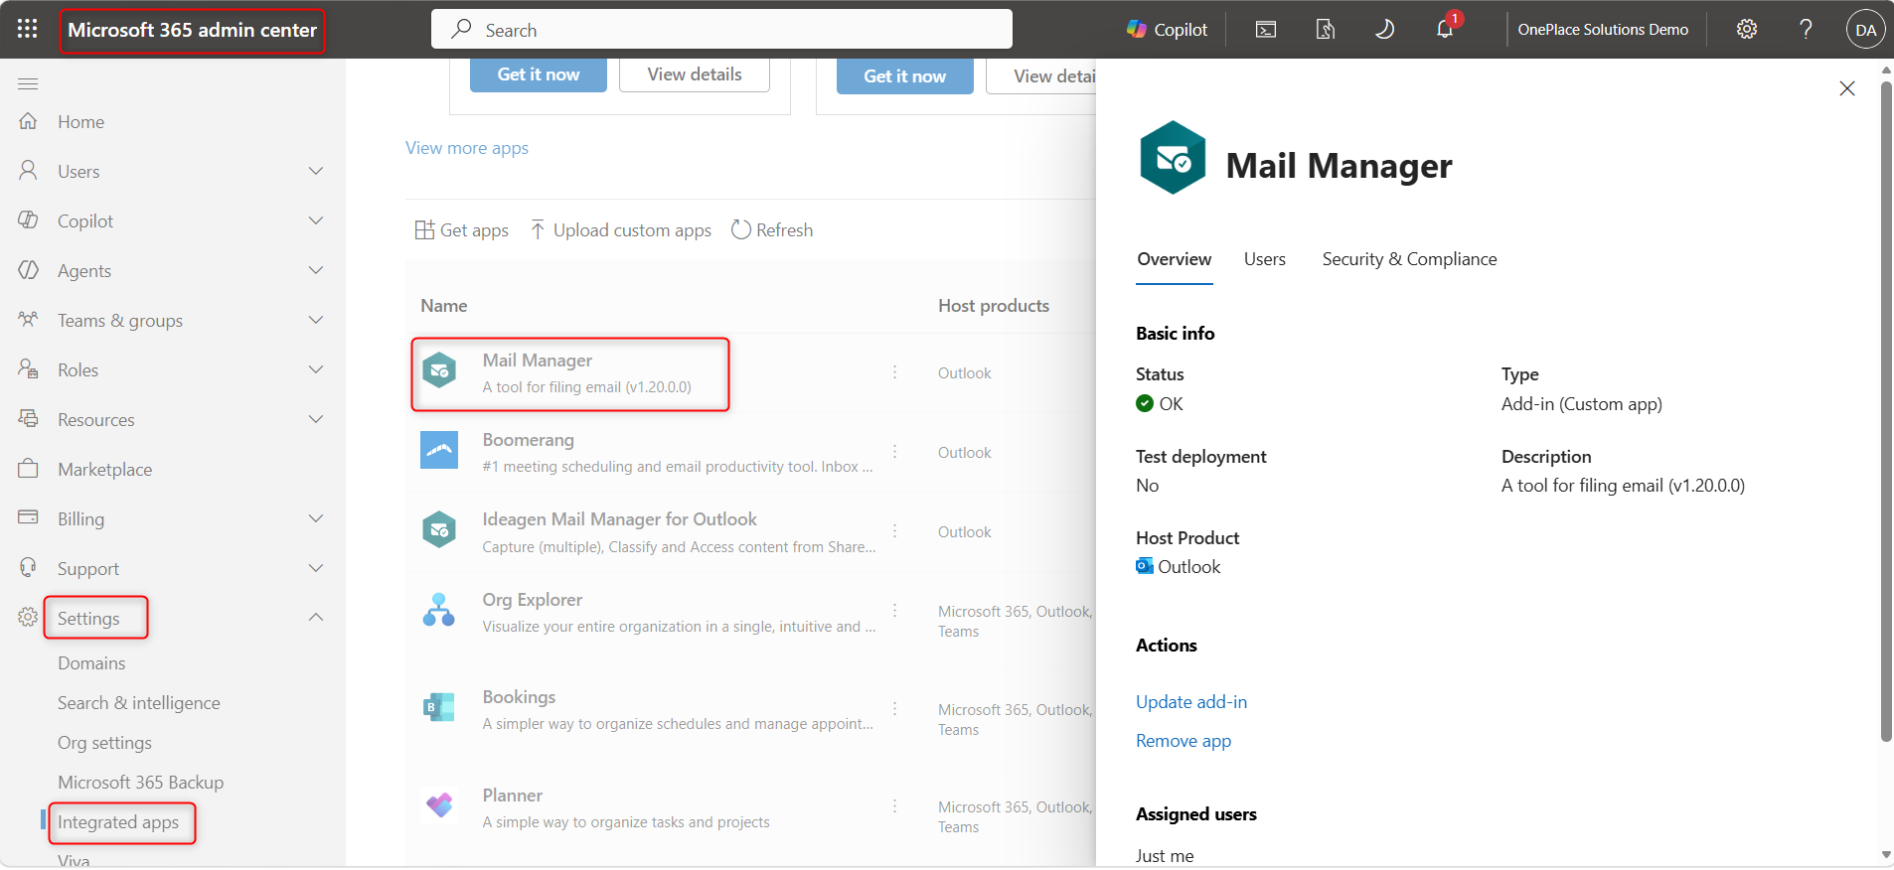Image resolution: width=1894 pixels, height=870 pixels.
Task: Click the document setup icon in top bar
Action: pyautogui.click(x=1326, y=30)
